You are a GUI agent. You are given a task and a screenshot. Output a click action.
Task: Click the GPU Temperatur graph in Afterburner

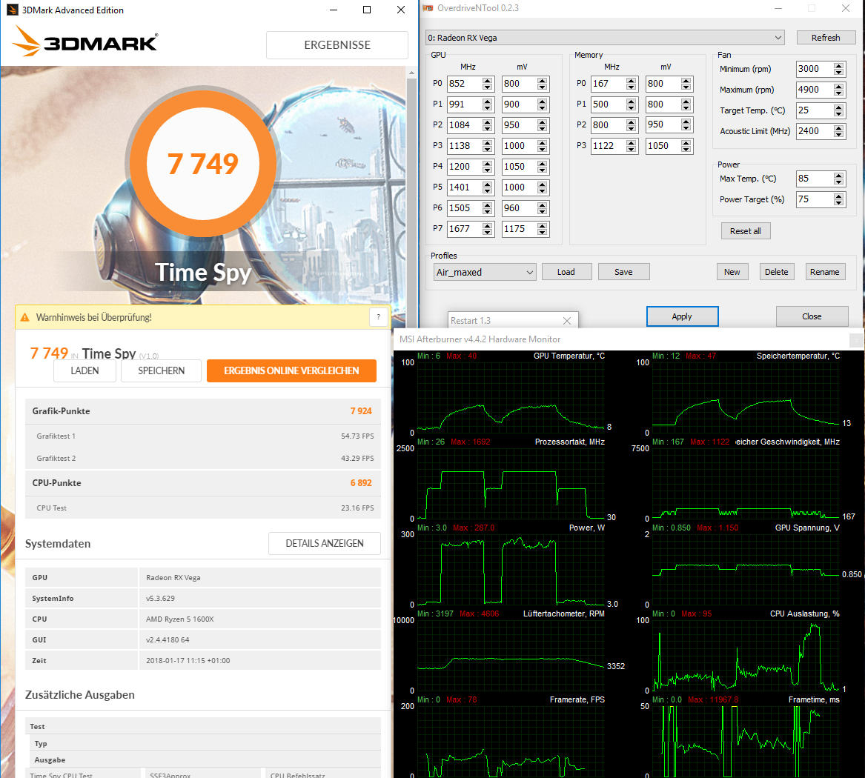click(511, 397)
